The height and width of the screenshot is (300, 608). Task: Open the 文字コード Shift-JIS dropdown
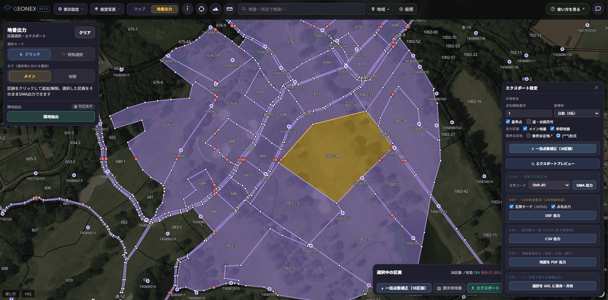(549, 185)
